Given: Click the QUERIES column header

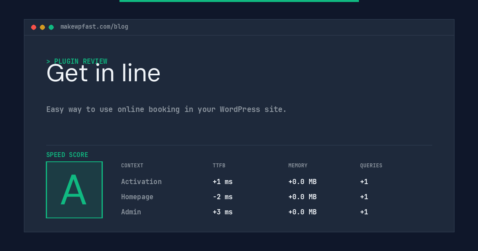Looking at the screenshot, I should tap(371, 166).
